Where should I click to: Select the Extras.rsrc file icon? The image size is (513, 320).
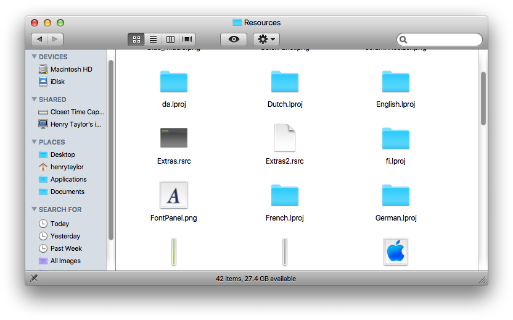[174, 138]
